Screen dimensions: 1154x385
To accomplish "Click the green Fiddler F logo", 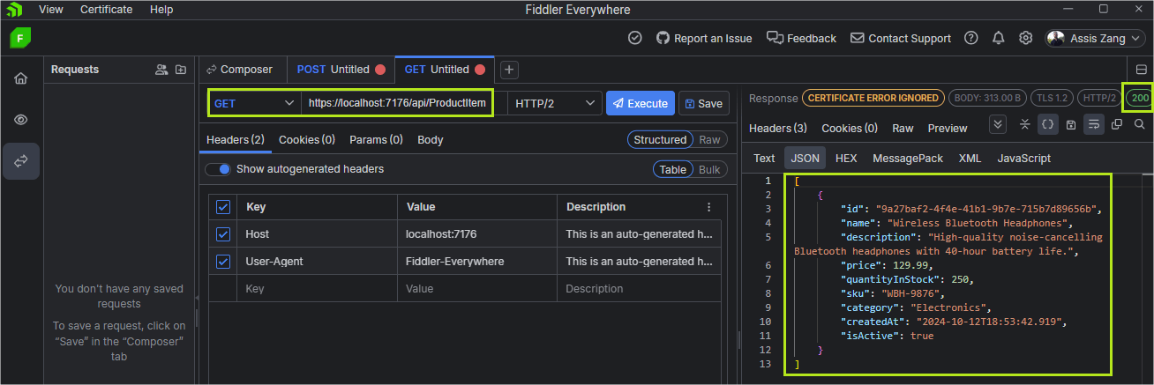I will click(x=20, y=38).
